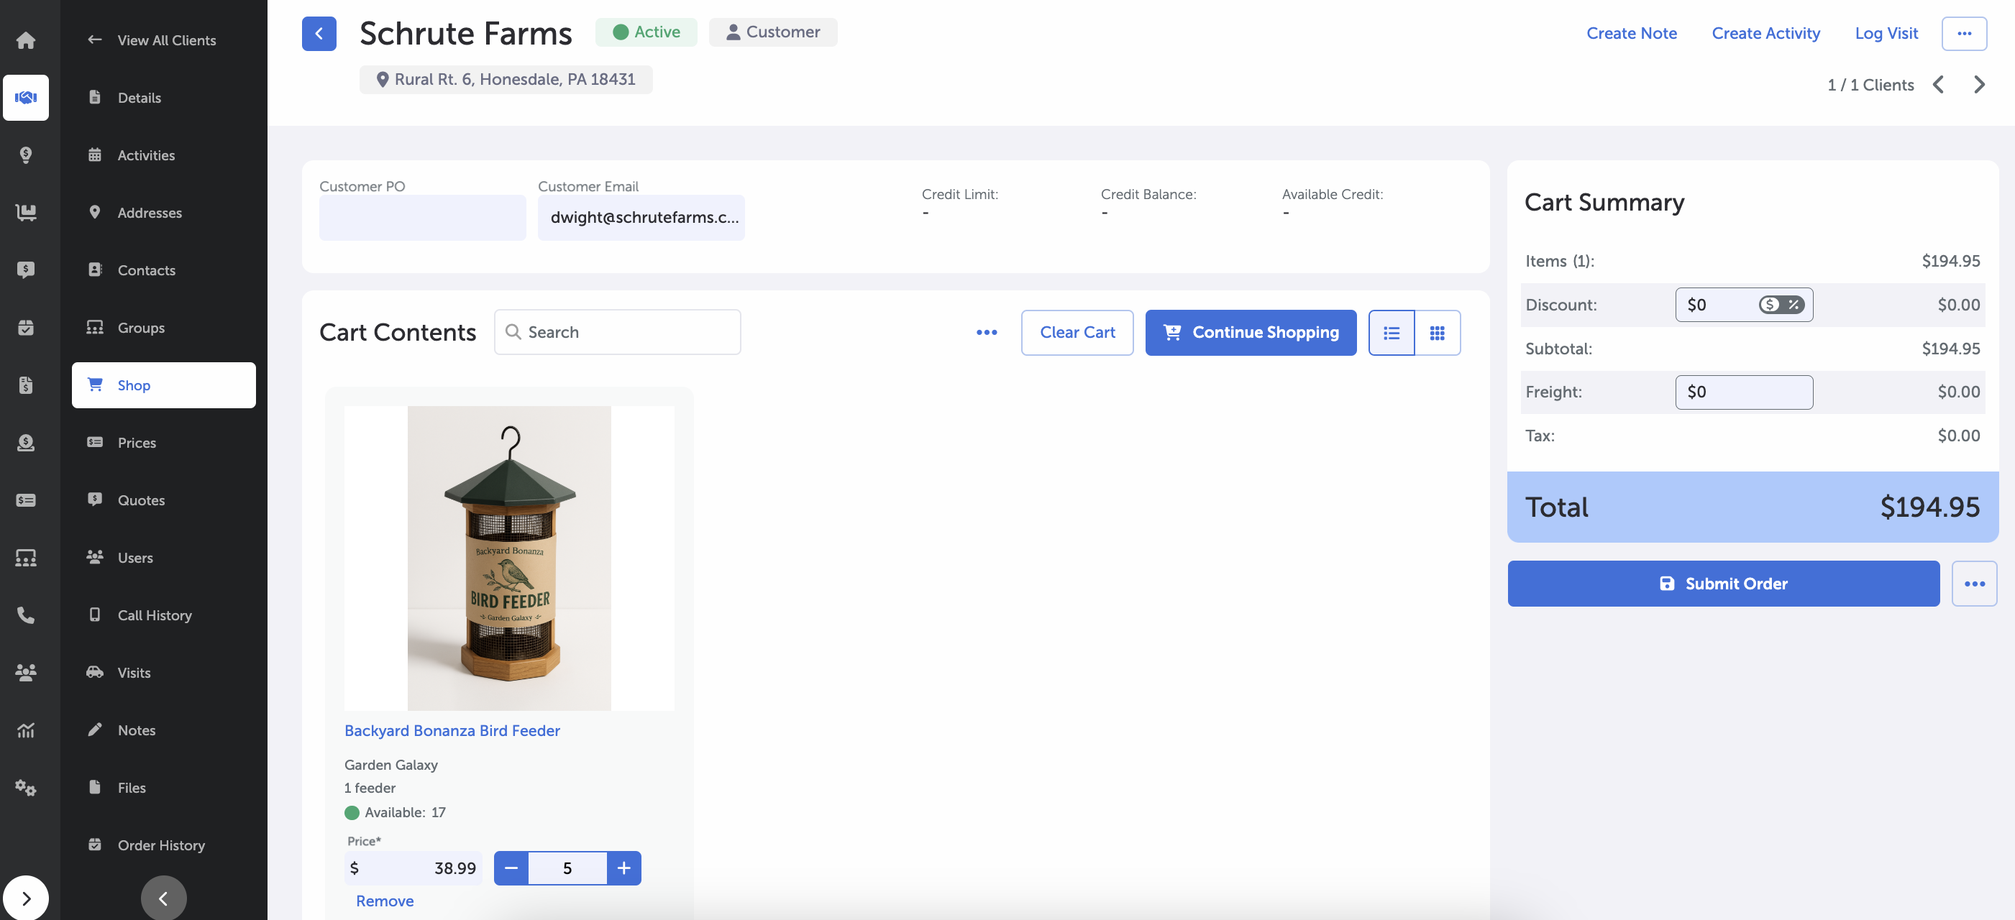Switch cart to grid view
This screenshot has height=920, width=2015.
1436,333
